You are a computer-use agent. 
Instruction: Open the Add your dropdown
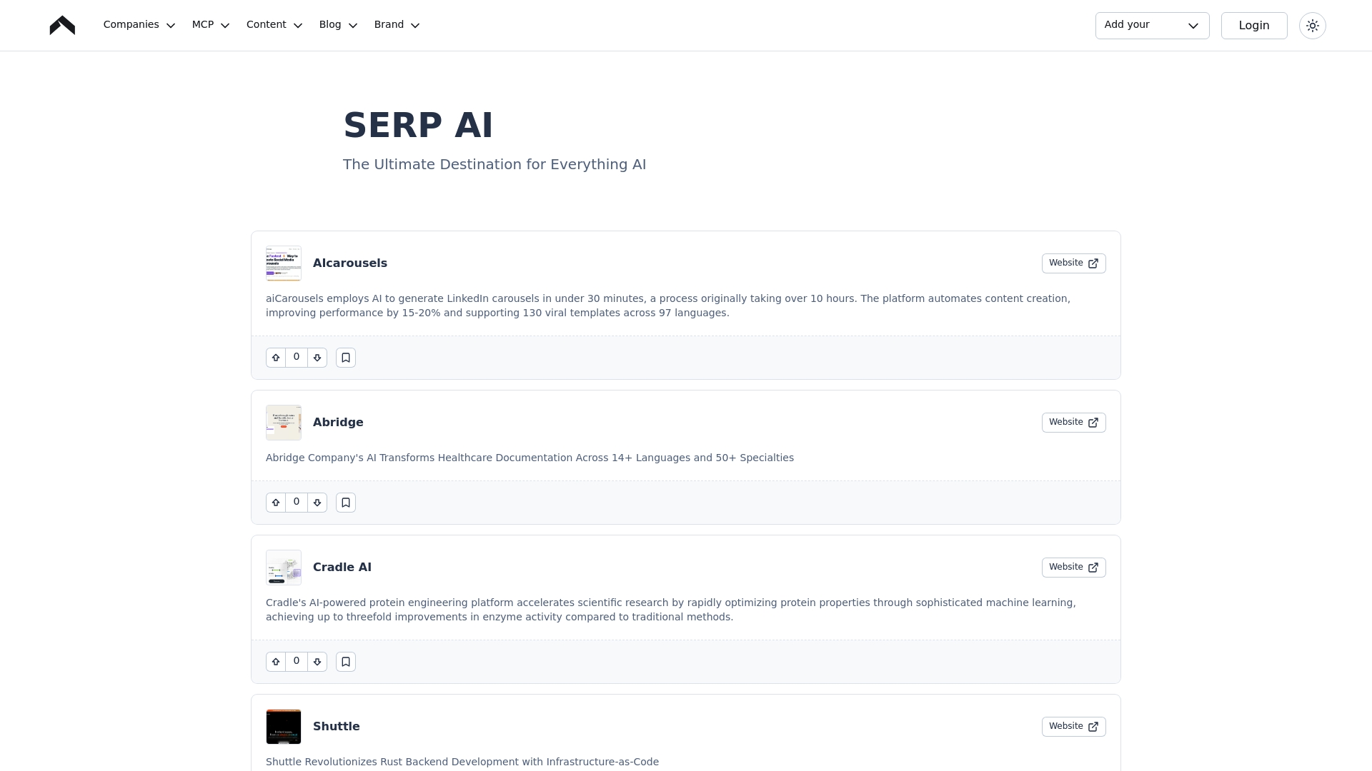[1152, 26]
